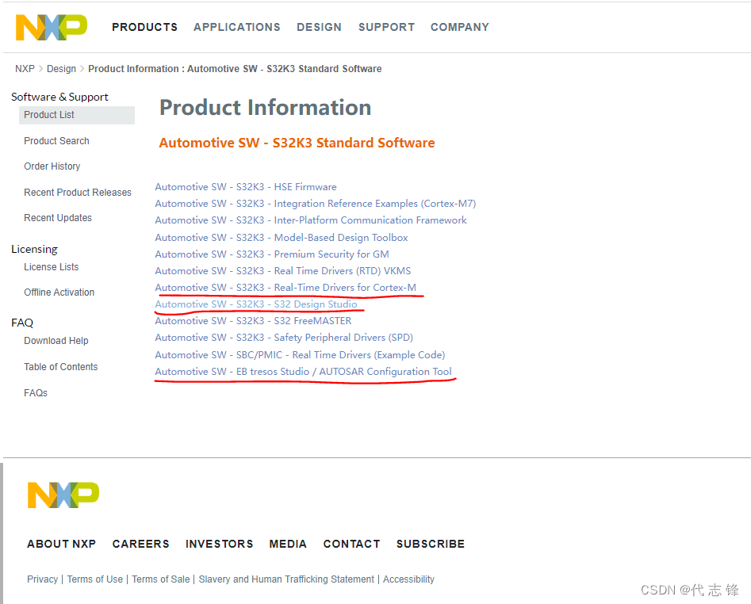Image resolution: width=751 pixels, height=604 pixels.
Task: Open the Premium Security for GM link
Action: (x=271, y=254)
